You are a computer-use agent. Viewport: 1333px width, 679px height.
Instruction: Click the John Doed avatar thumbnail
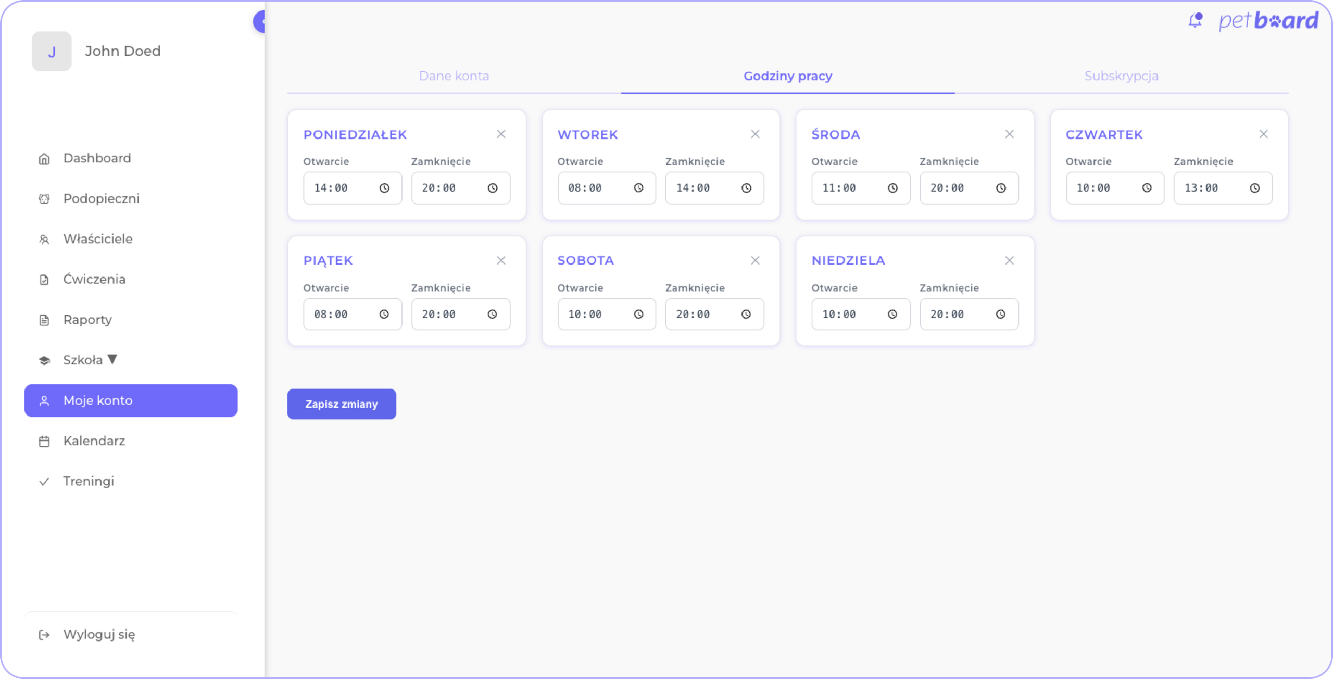(52, 51)
